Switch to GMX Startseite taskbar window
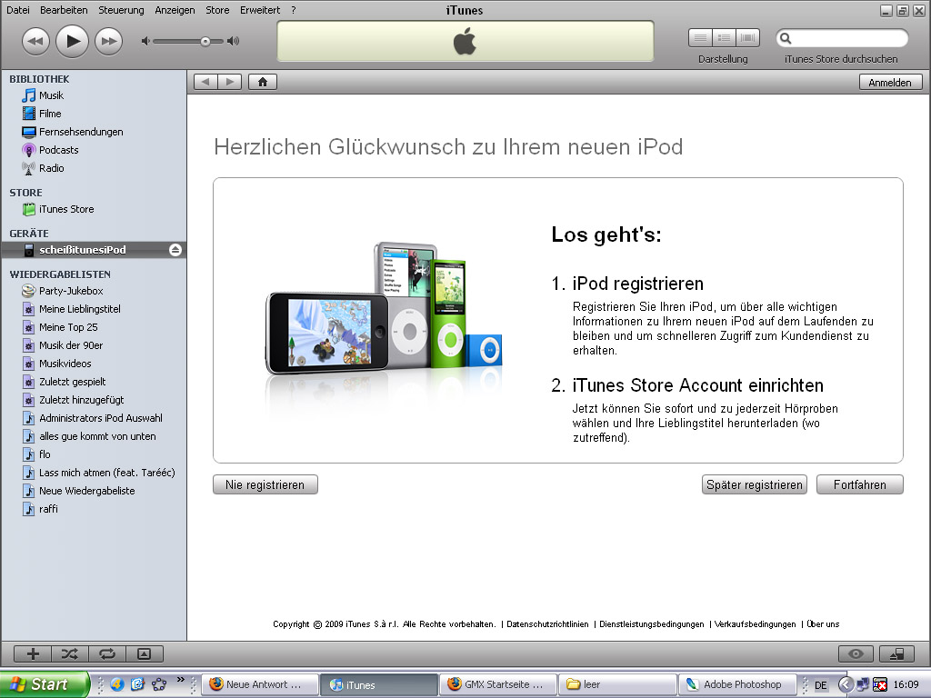The height and width of the screenshot is (698, 931). [499, 684]
